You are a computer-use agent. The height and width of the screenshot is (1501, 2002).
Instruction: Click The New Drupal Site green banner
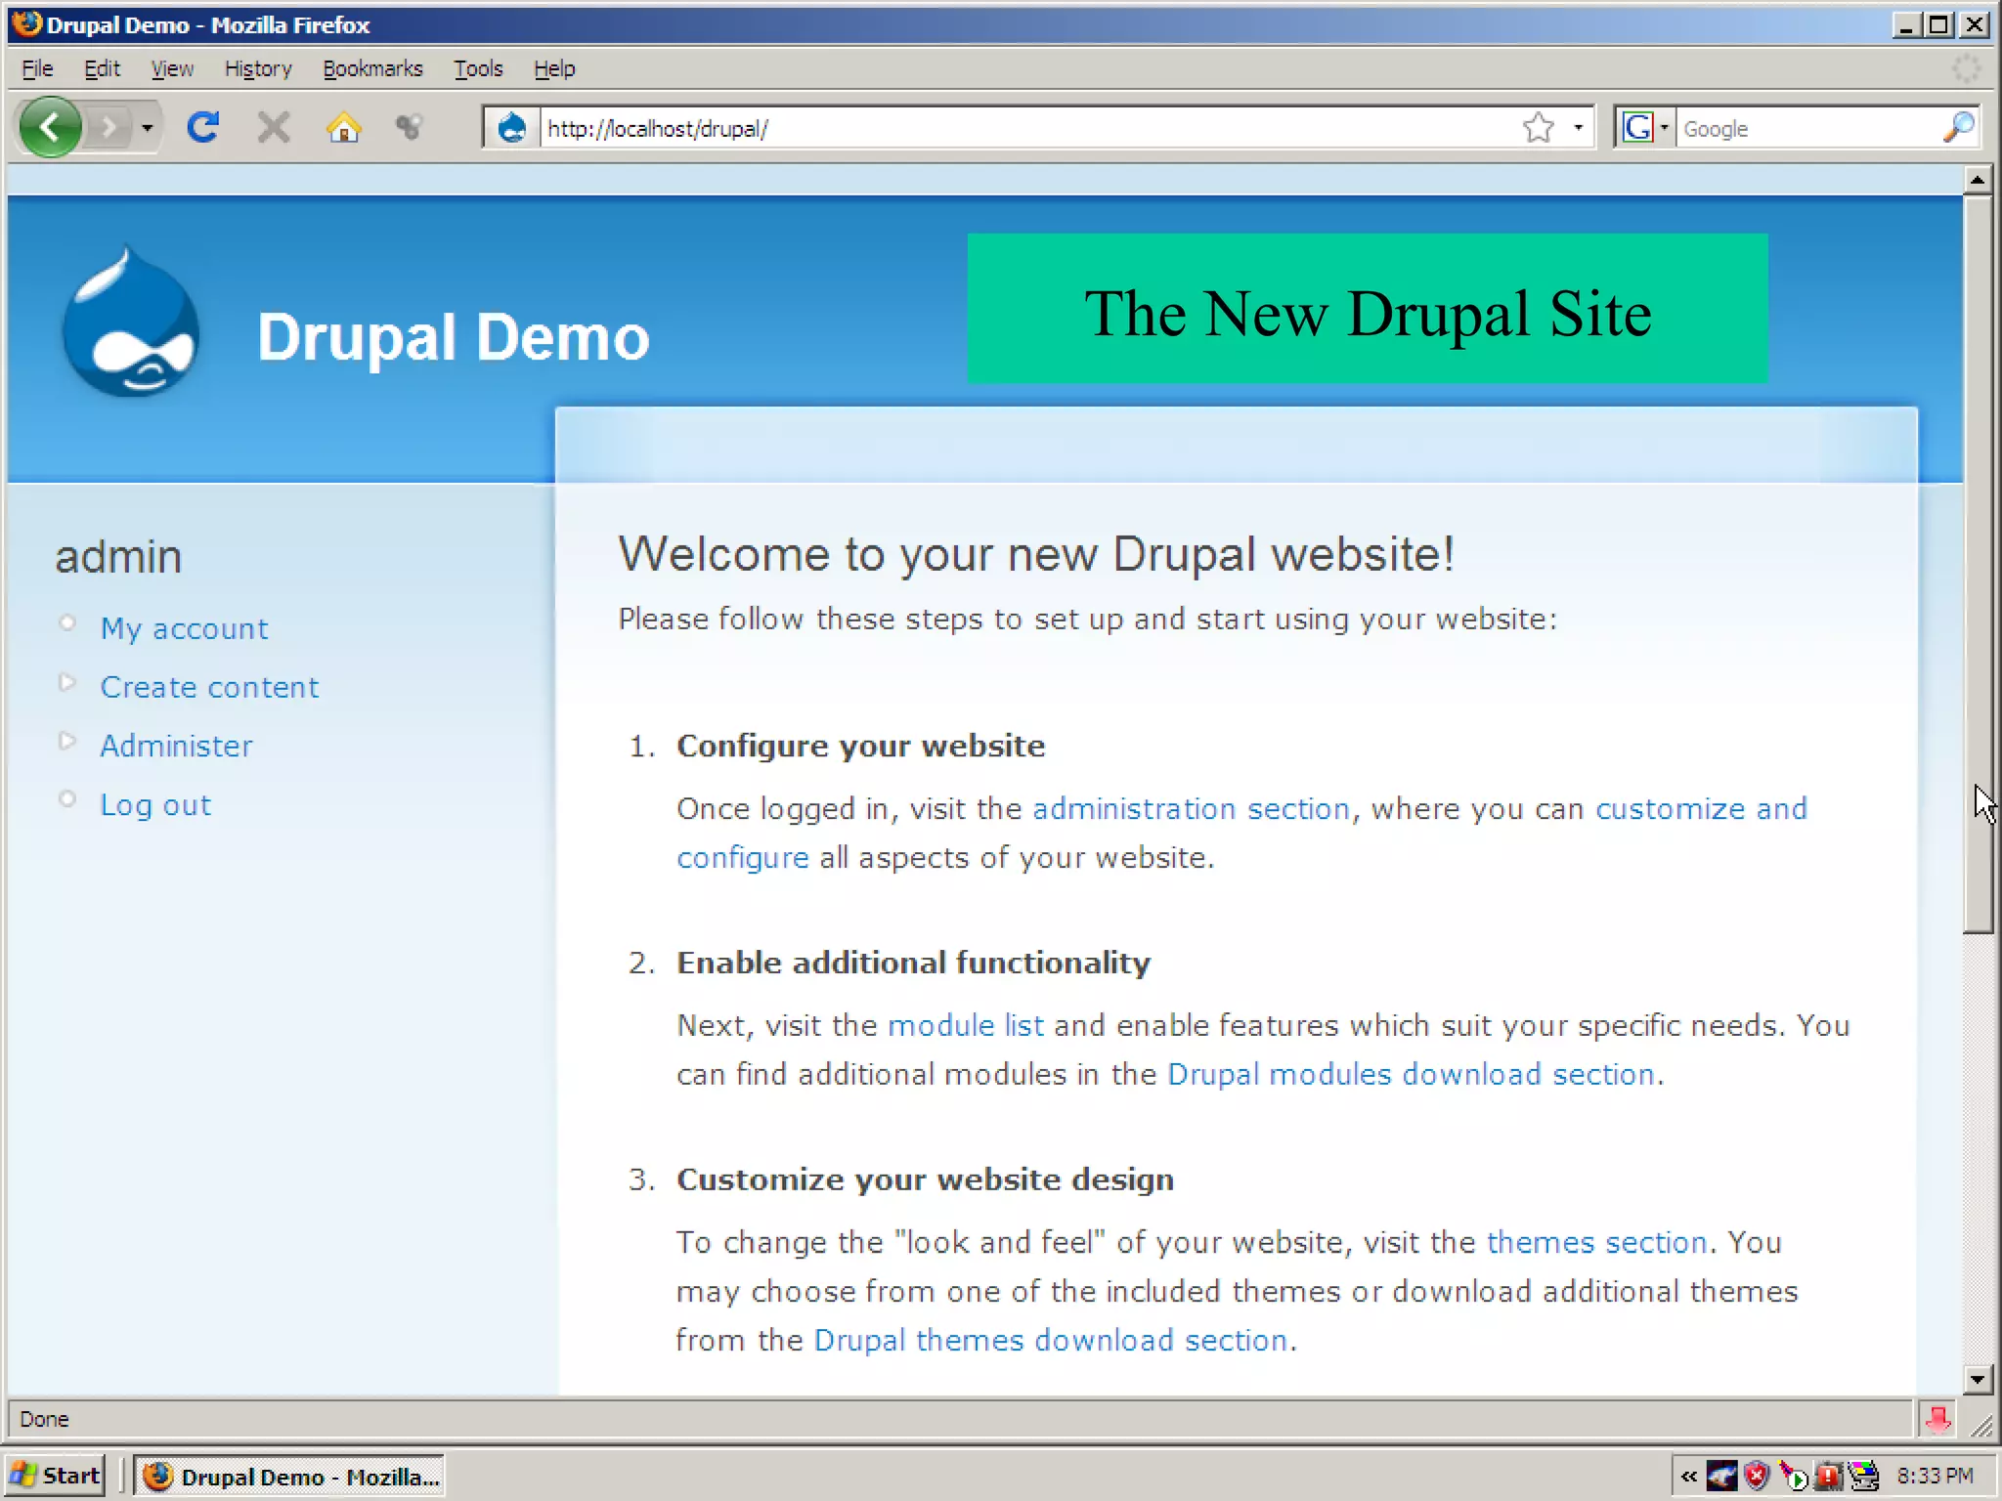click(1368, 308)
